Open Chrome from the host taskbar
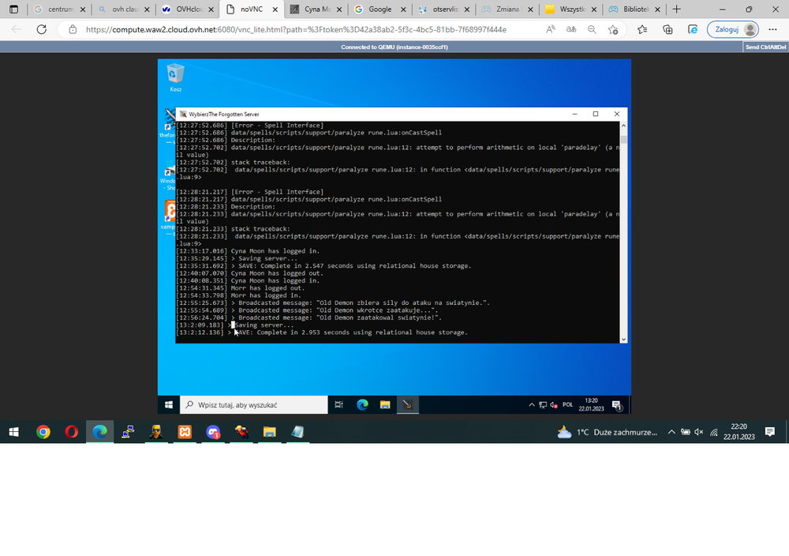The image size is (789, 556). coord(43,431)
